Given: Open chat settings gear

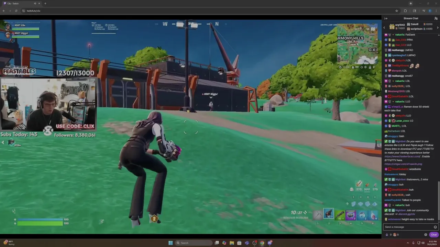Looking at the screenshot, I should (426, 235).
